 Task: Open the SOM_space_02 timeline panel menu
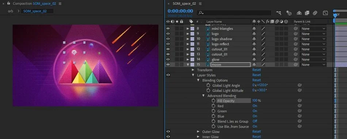200,4
